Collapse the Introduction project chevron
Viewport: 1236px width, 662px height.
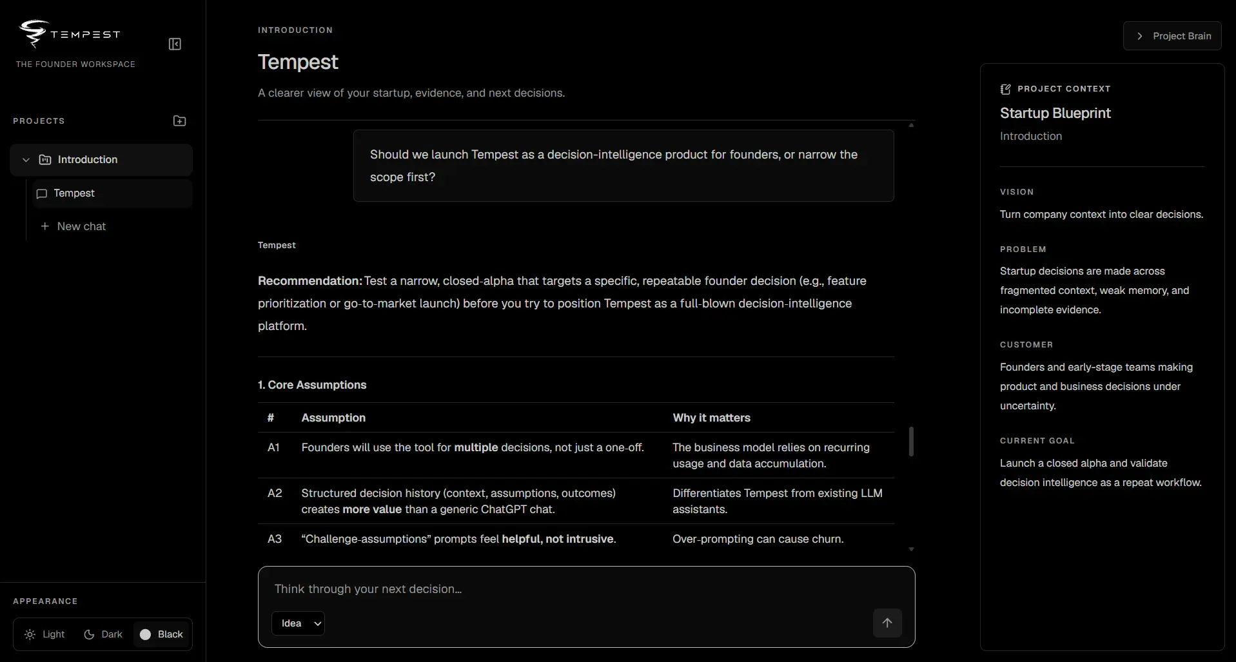point(26,159)
